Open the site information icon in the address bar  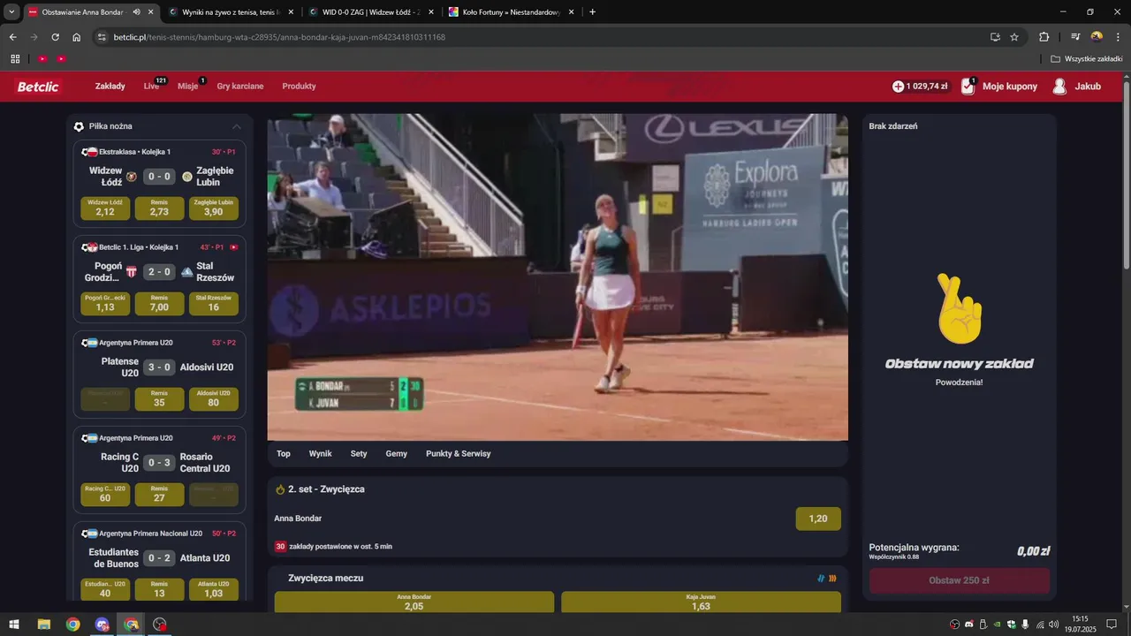(102, 37)
